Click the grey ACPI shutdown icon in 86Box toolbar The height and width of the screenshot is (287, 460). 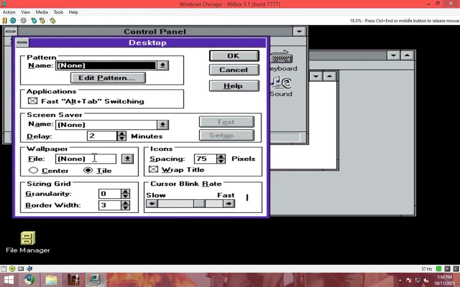23,20
